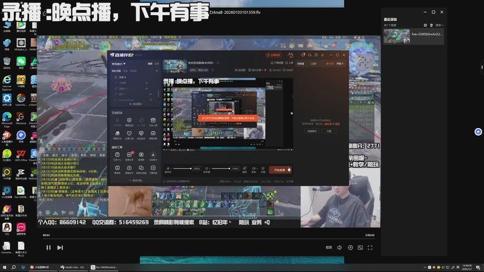This screenshot has width=484, height=272.
Task: Open the 剪映 editor desktop icon
Action: click(x=21, y=173)
